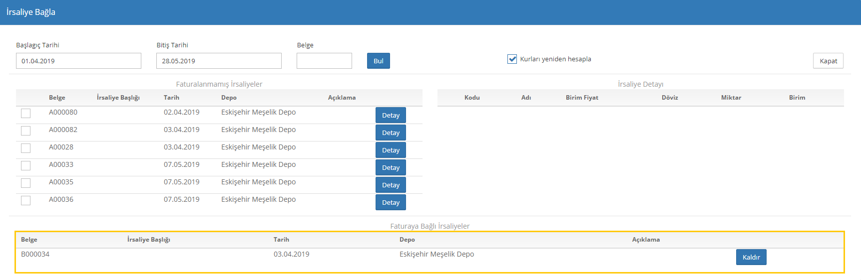Click Detay on the A00036 row

(391, 202)
